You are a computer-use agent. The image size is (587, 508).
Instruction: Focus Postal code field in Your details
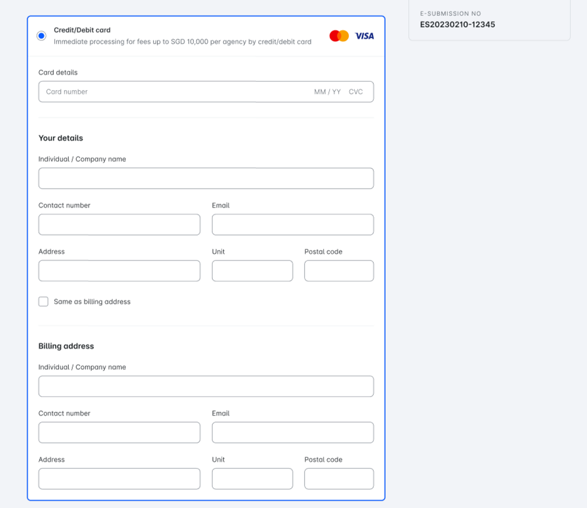[339, 271]
